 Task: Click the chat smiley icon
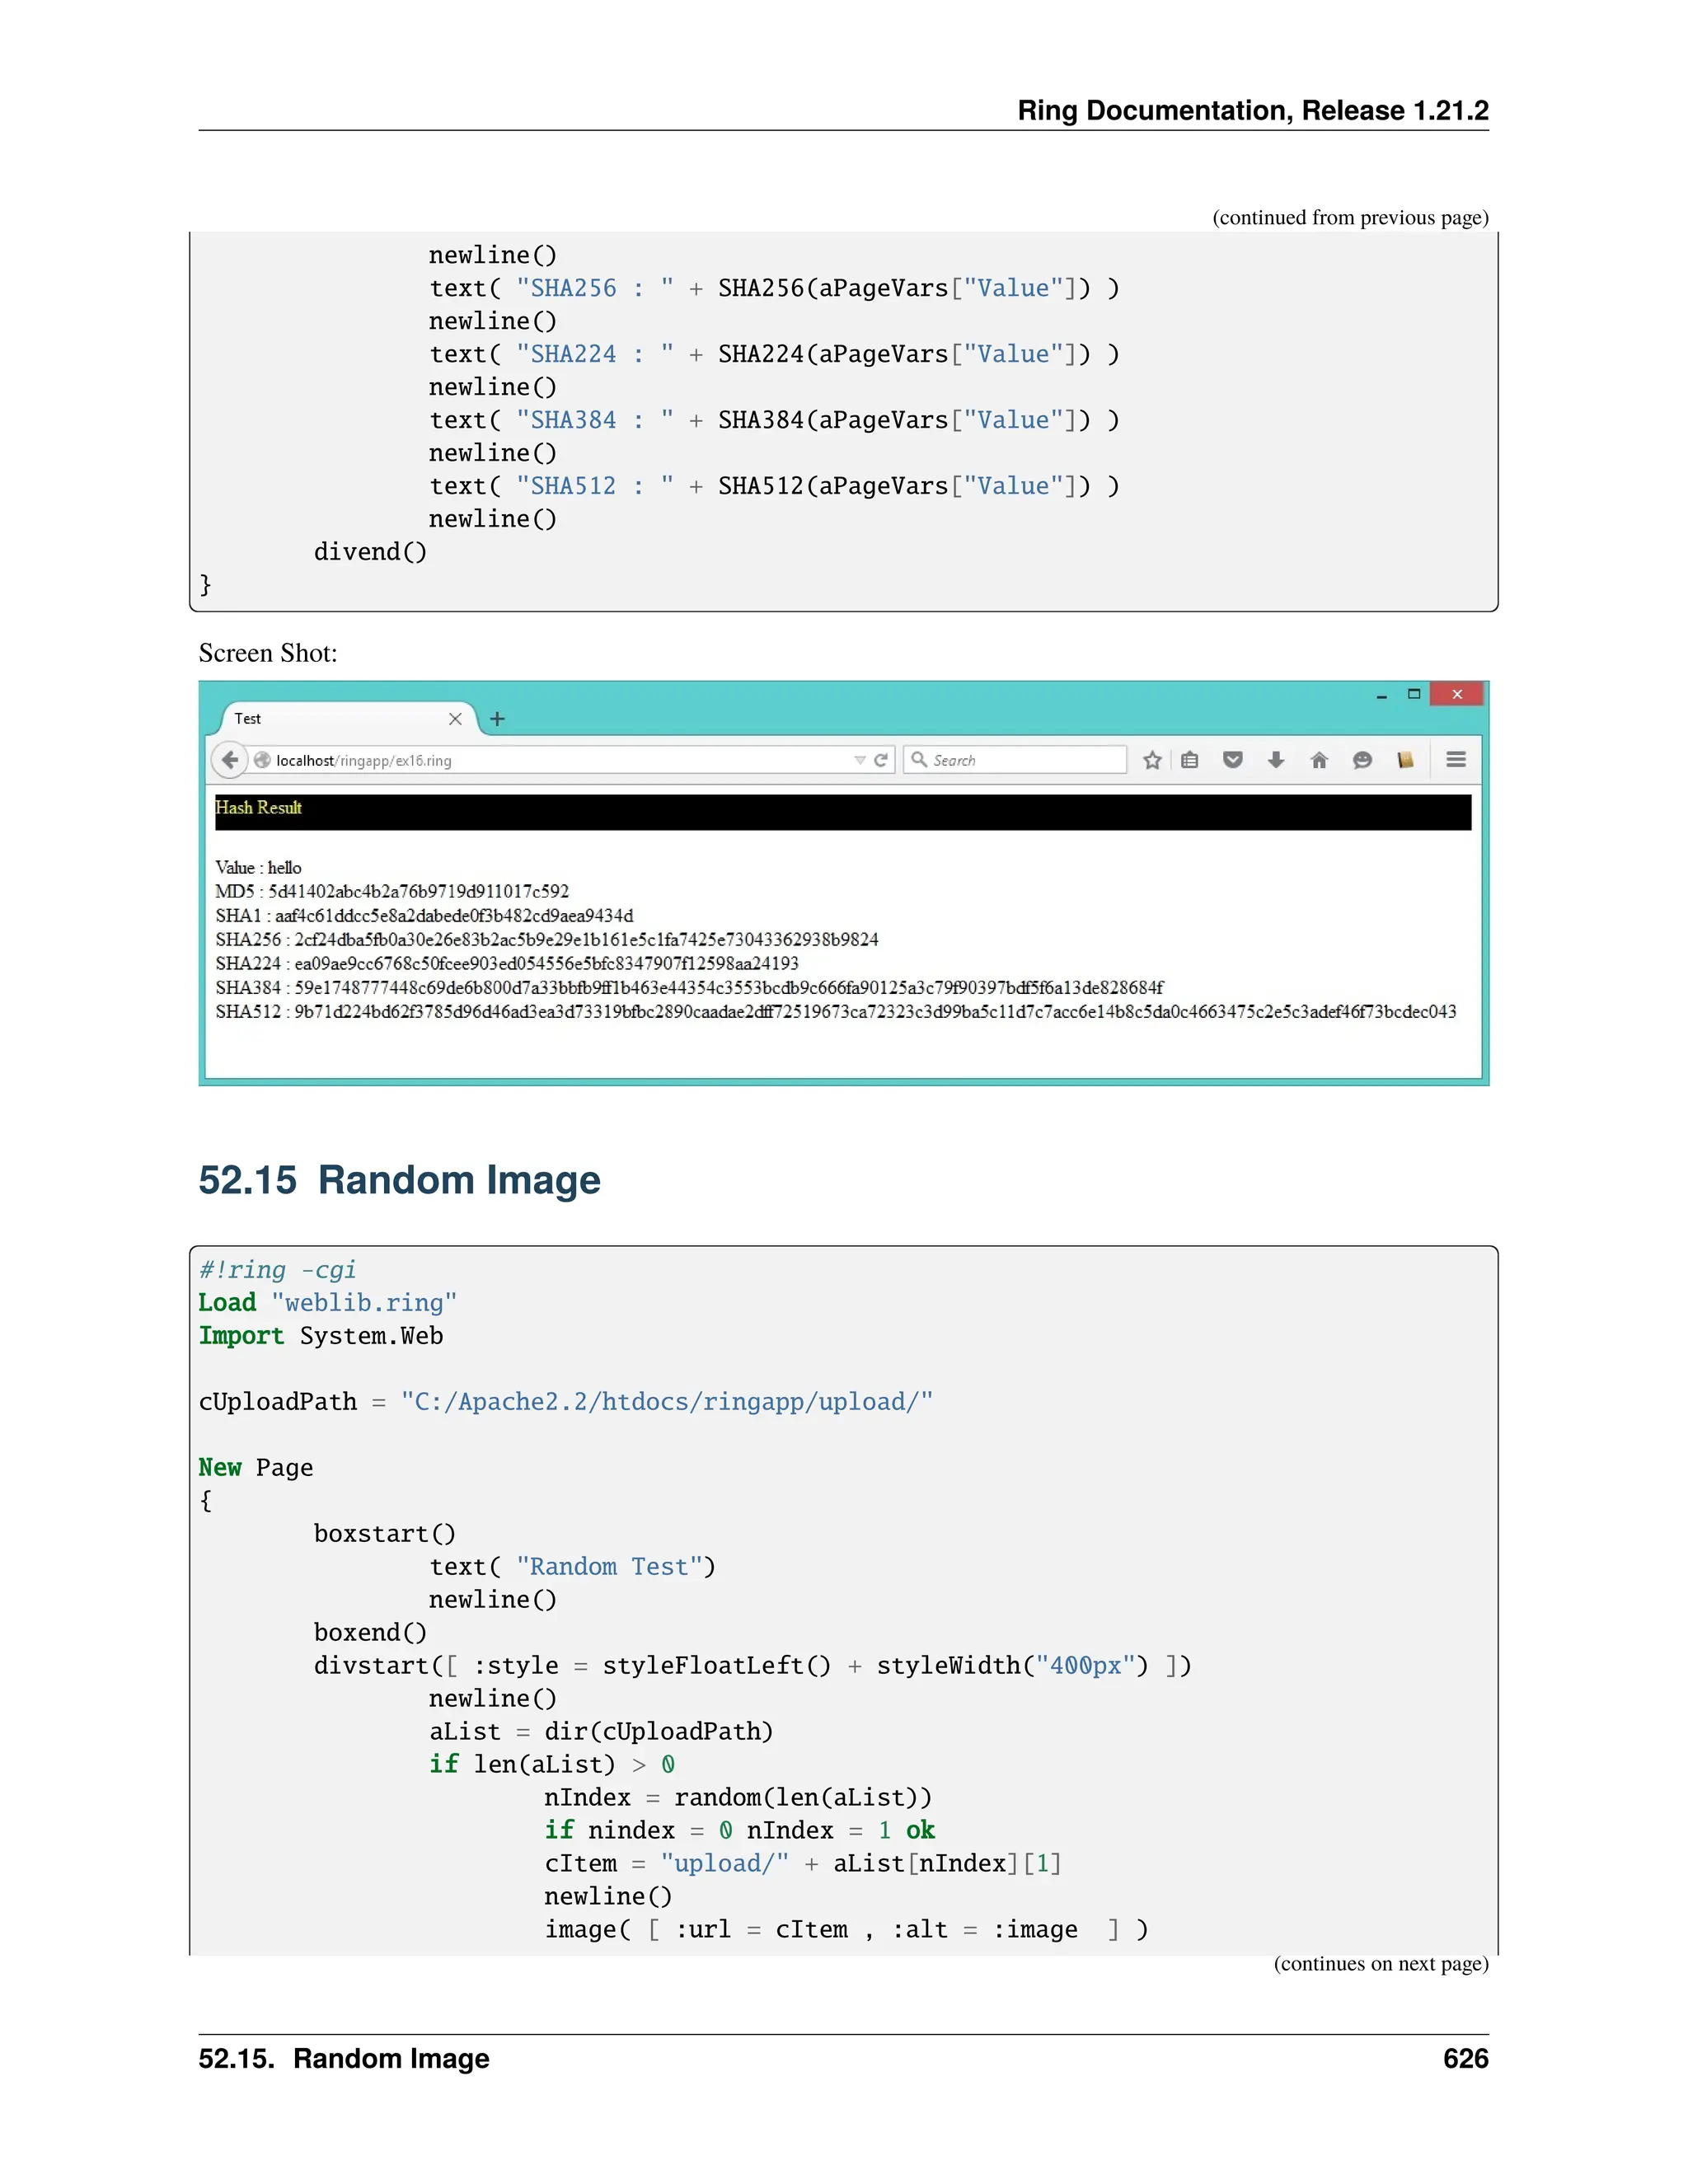tap(1362, 760)
